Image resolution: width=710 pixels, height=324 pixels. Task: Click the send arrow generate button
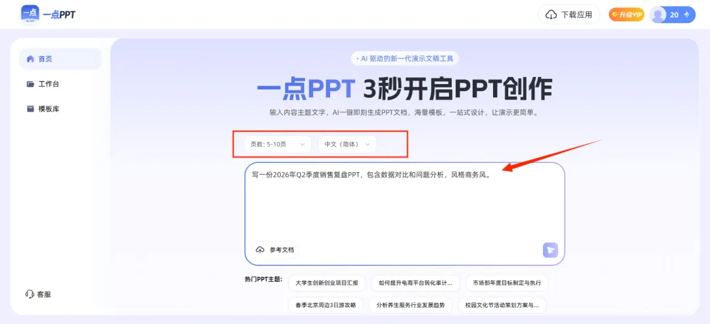551,250
